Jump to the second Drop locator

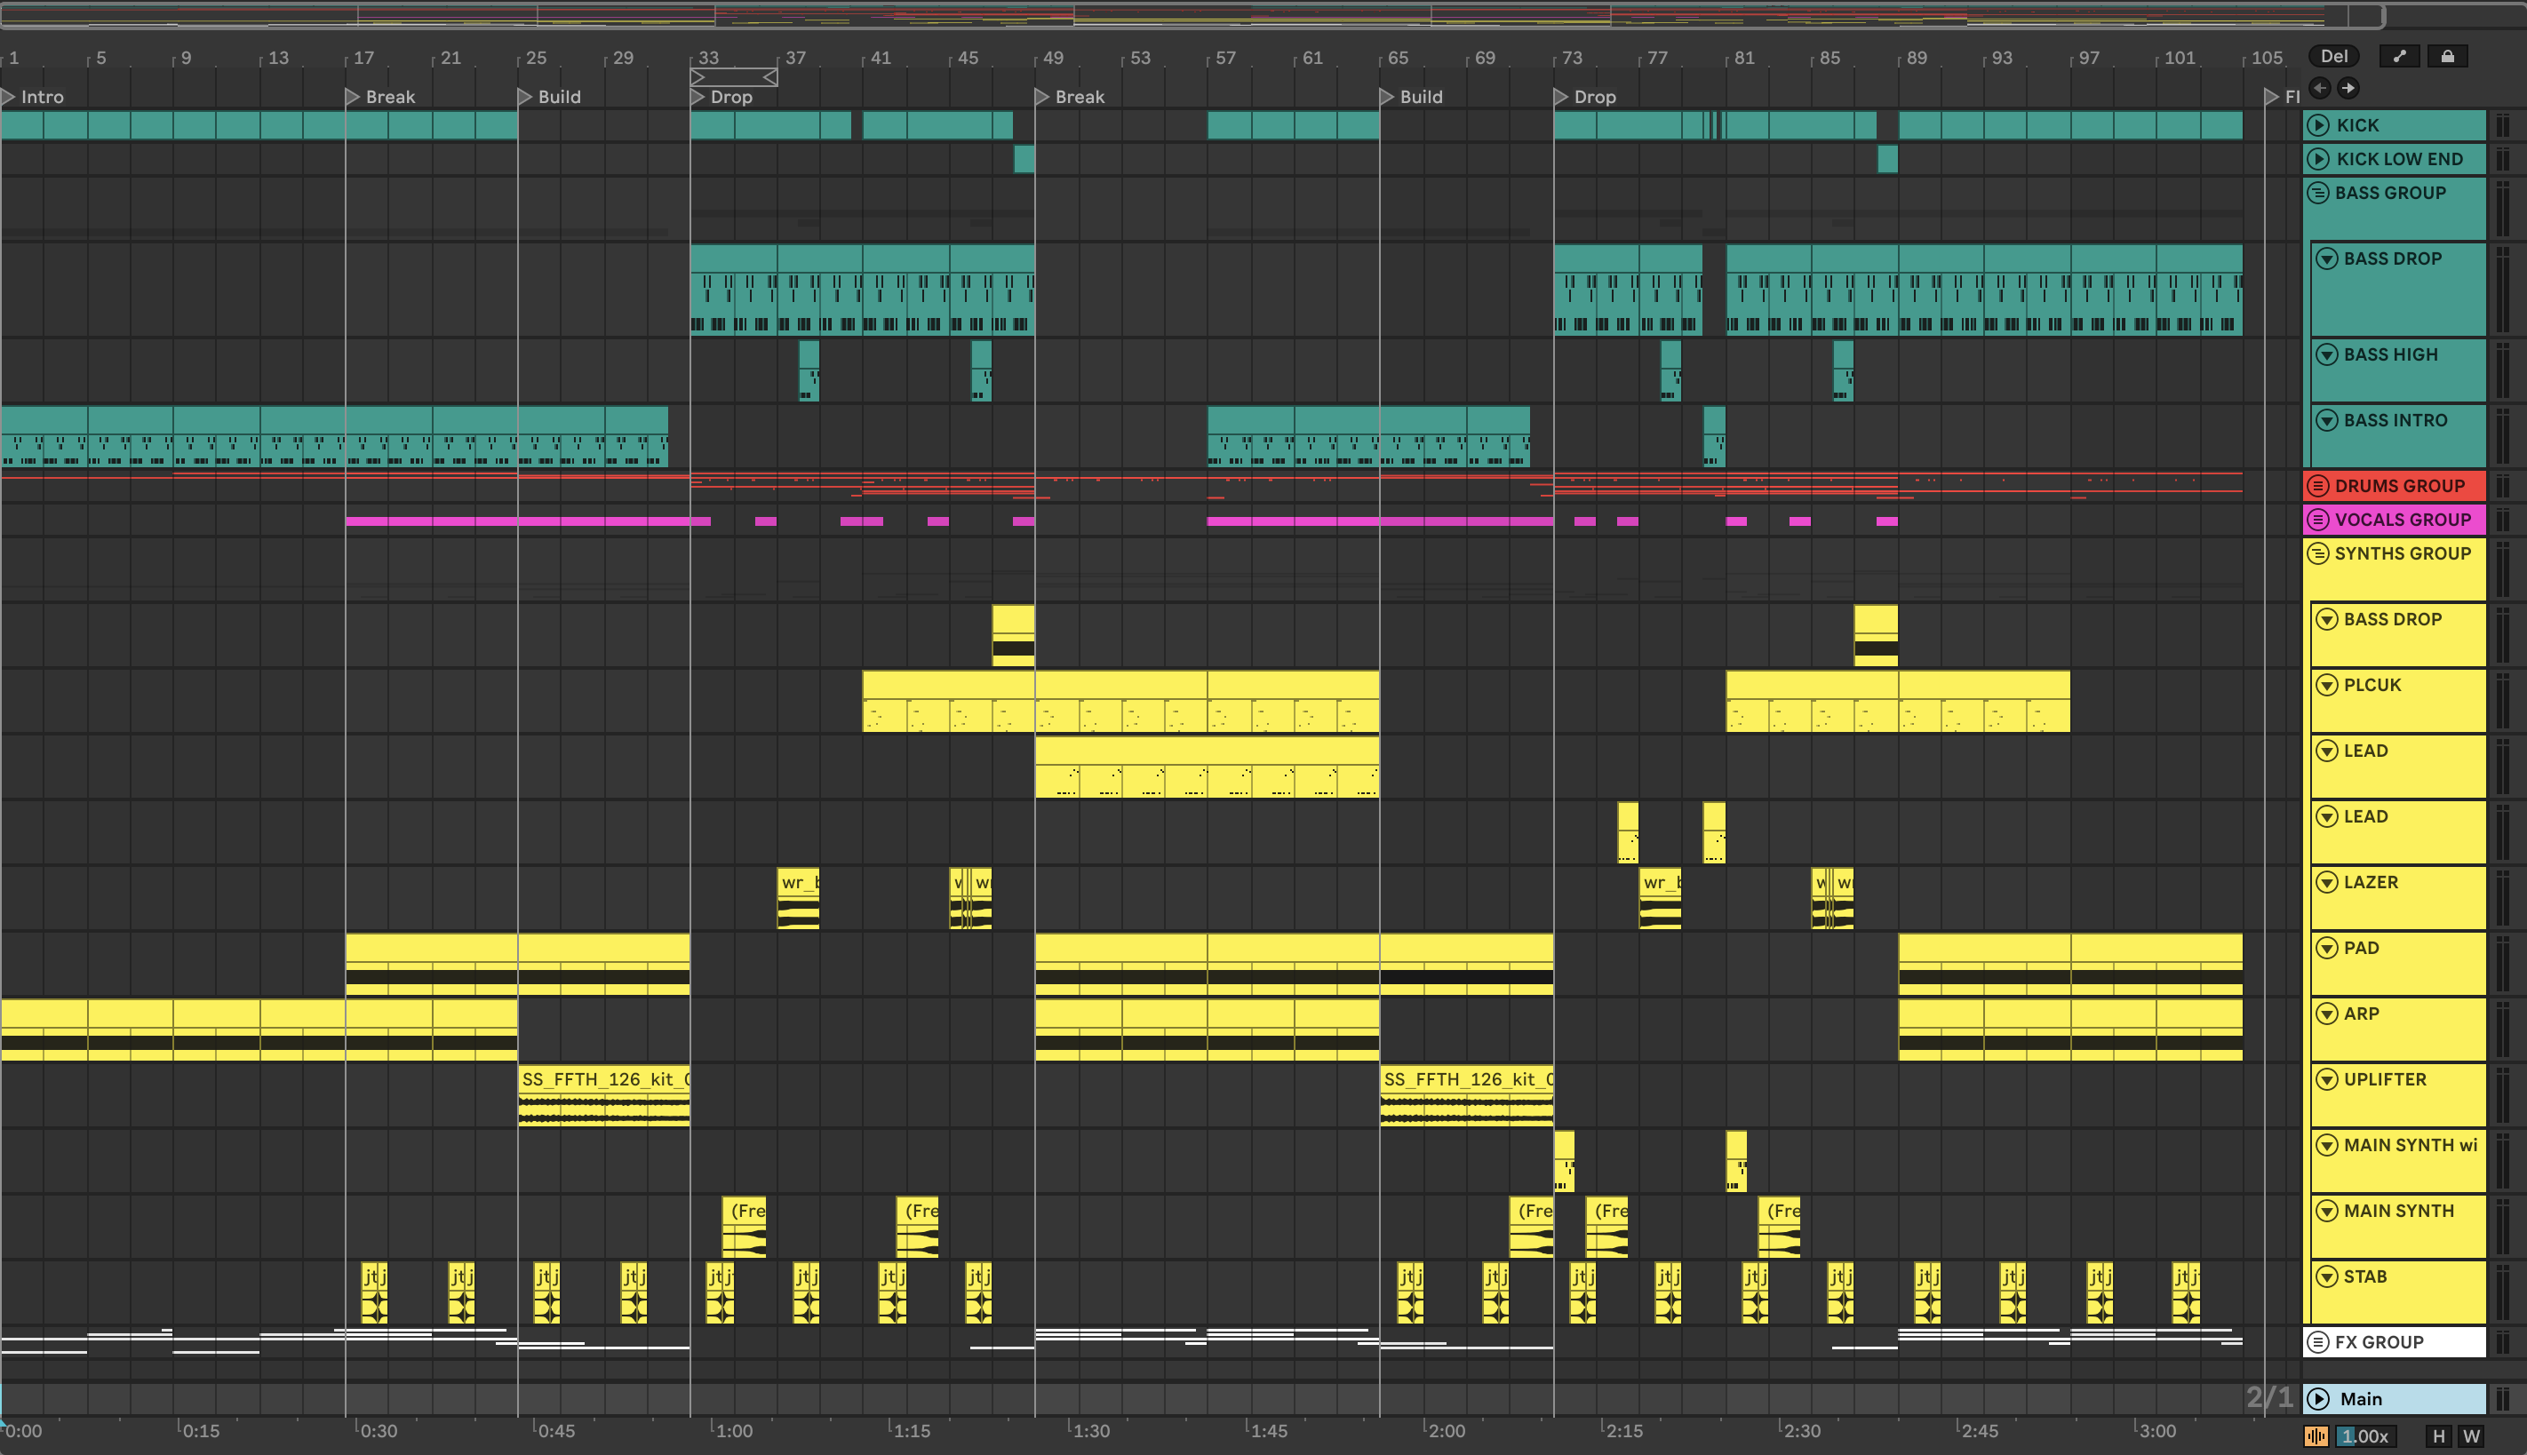pyautogui.click(x=1561, y=97)
